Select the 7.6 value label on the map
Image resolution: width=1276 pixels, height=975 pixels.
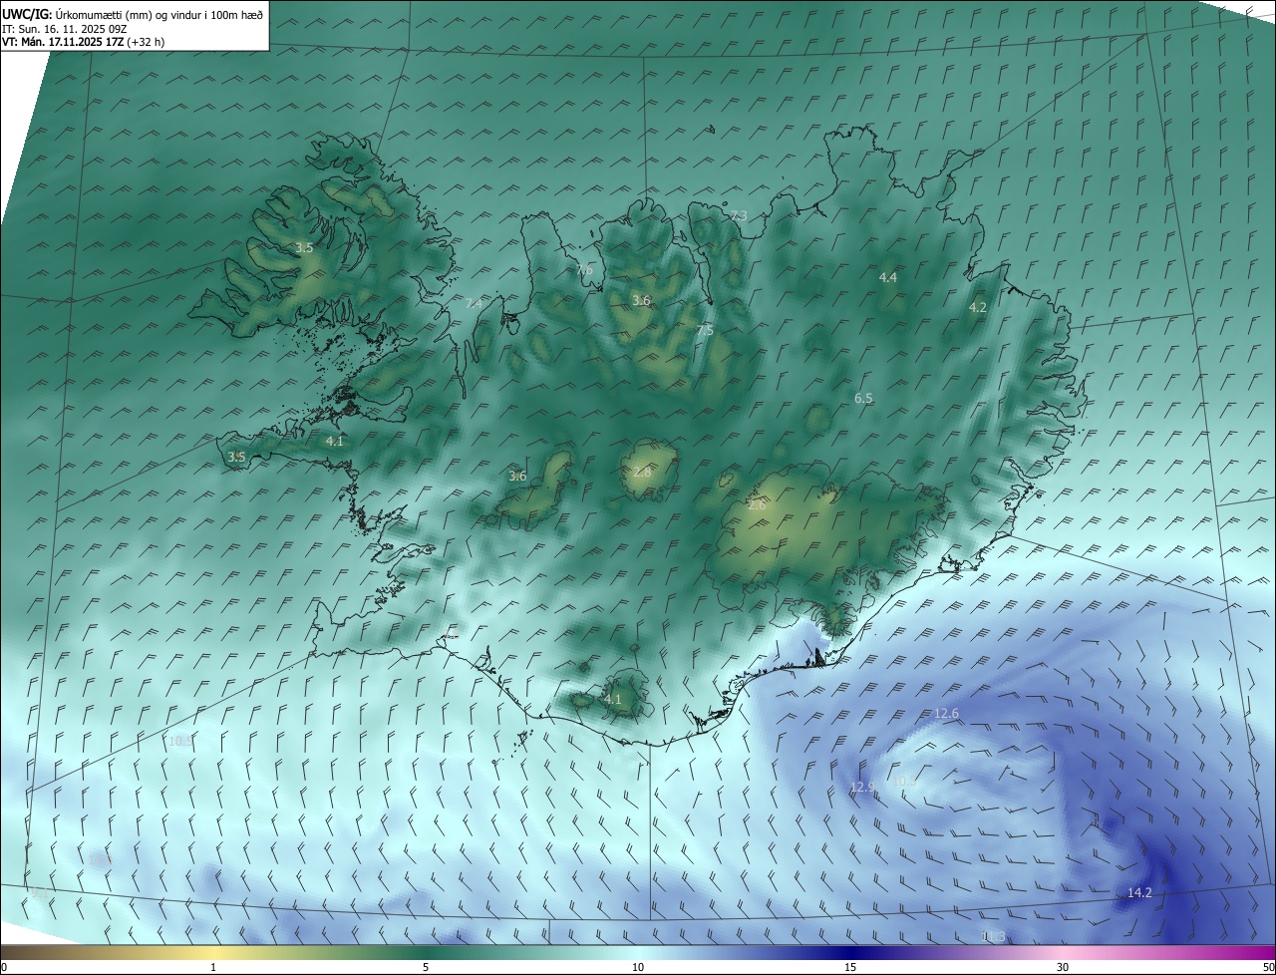[x=584, y=270]
